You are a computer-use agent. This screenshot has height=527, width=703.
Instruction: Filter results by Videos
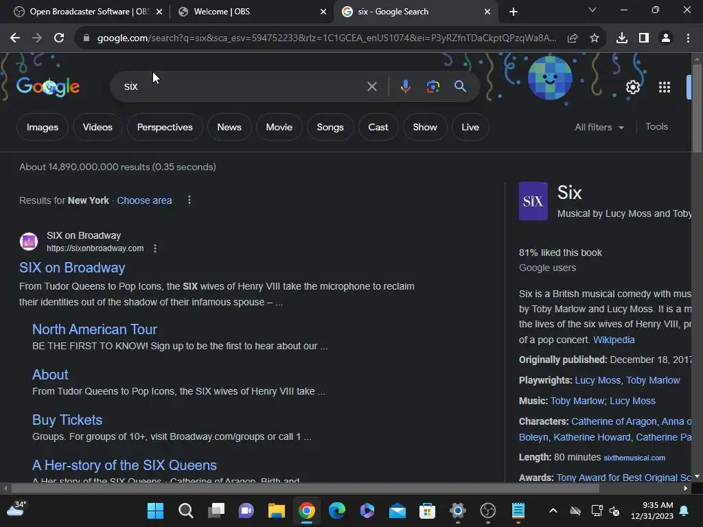click(x=97, y=127)
